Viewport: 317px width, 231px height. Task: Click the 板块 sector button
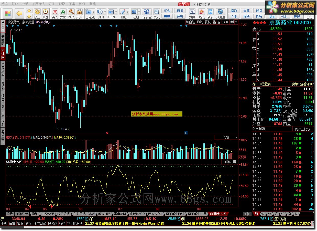pyautogui.click(x=246, y=16)
